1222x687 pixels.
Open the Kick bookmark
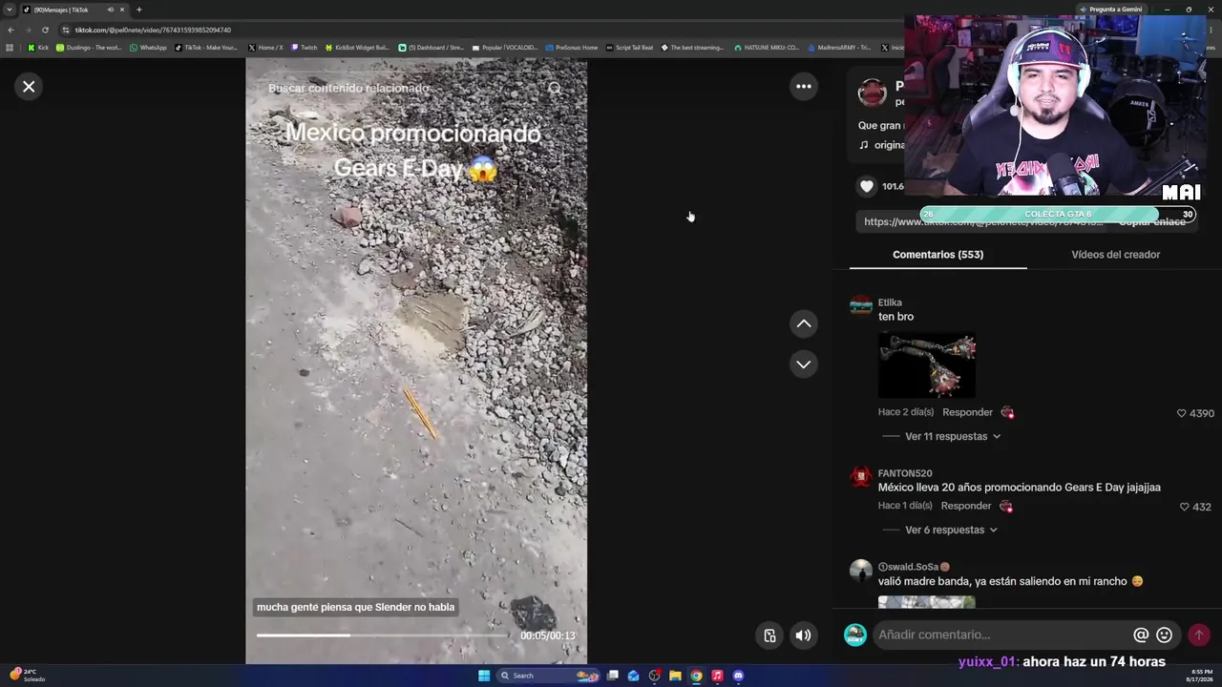point(38,48)
